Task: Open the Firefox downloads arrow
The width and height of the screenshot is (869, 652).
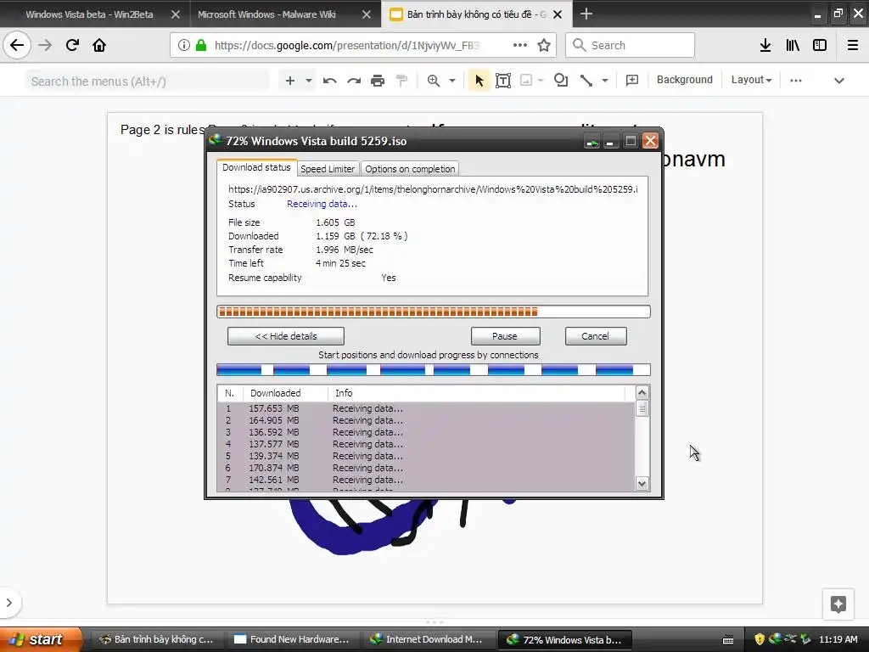Action: click(765, 46)
